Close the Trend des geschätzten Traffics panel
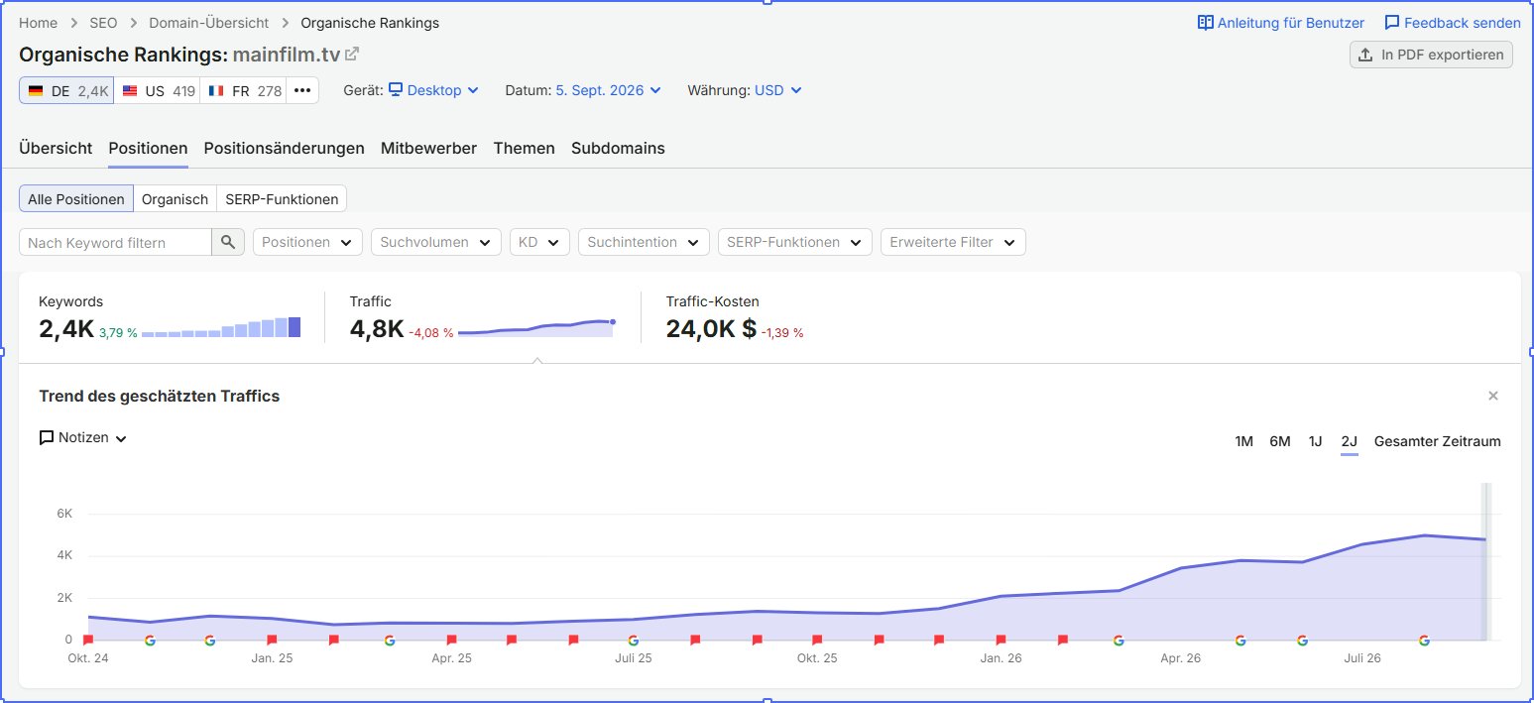 1493,396
